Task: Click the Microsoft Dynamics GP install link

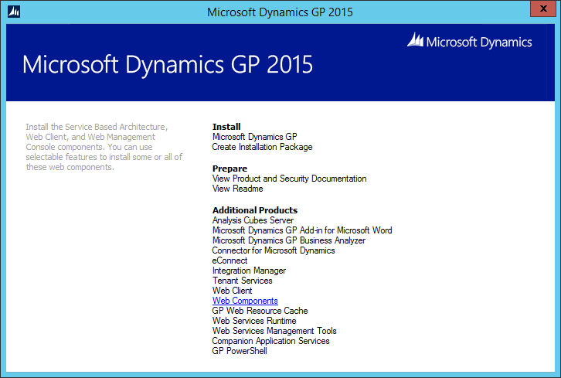Action: click(x=254, y=137)
